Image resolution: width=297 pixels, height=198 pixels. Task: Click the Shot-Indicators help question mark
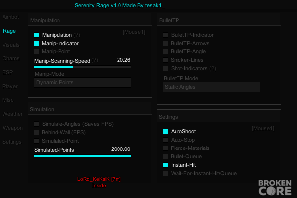click(213, 68)
